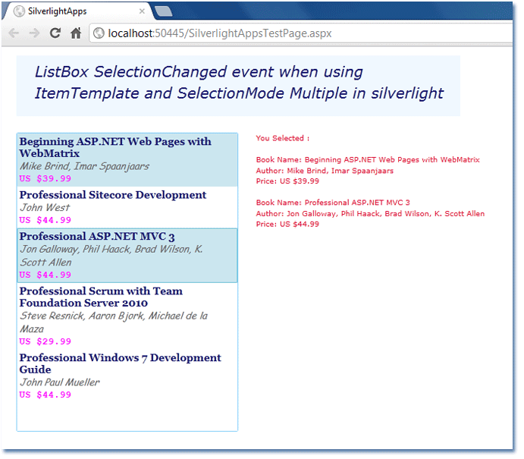The width and height of the screenshot is (524, 459).
Task: Click the author line Mike Brind, Imar Spaanjaars in the list
Action: pos(84,166)
